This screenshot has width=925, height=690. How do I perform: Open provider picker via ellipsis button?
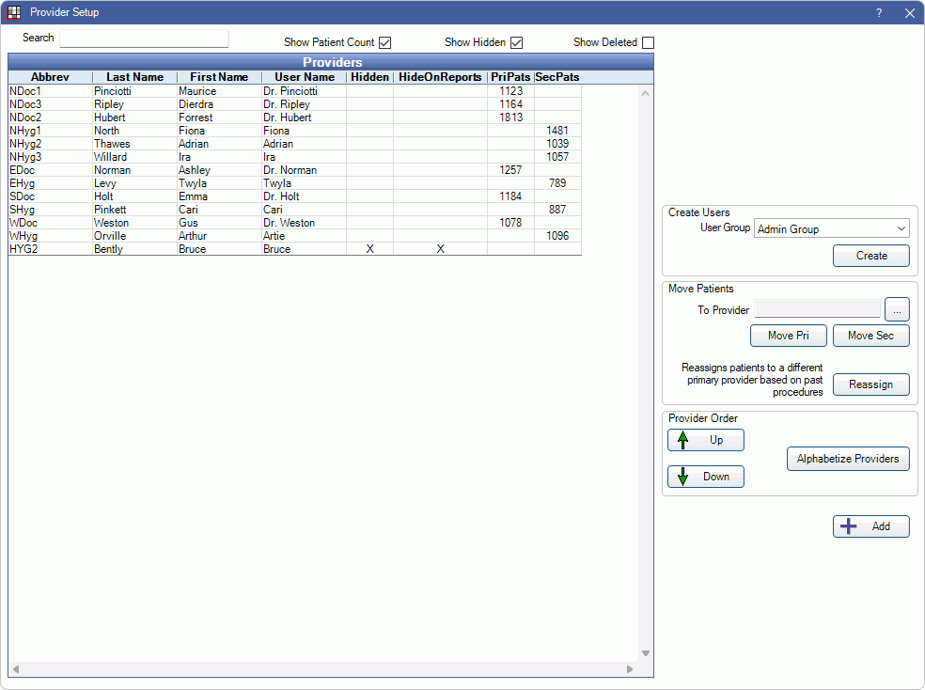[897, 309]
